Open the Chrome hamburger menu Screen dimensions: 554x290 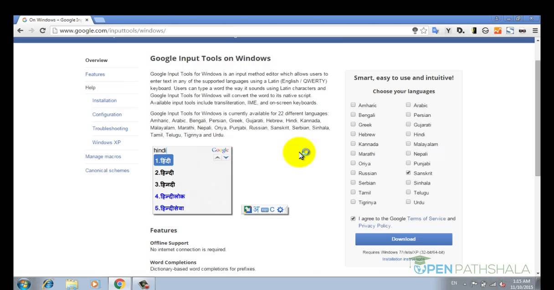pos(535,31)
